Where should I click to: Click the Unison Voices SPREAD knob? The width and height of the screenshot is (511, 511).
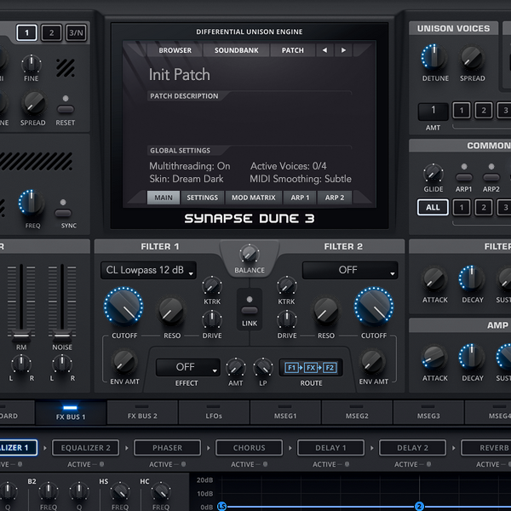pyautogui.click(x=472, y=57)
